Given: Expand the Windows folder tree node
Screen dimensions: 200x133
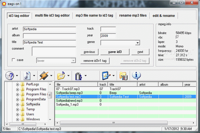Looking at the screenshot, I should 17,120.
